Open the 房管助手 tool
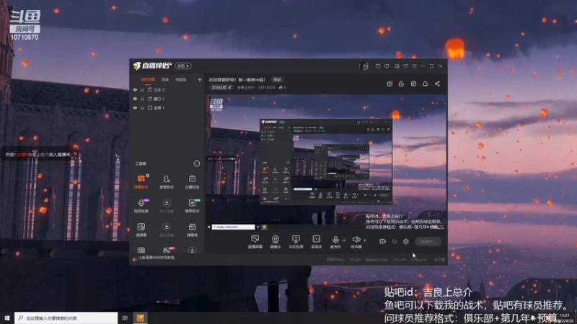The width and height of the screenshot is (577, 324). [167, 181]
